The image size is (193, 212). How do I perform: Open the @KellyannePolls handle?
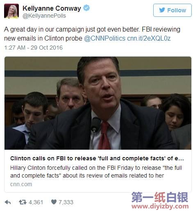44,16
